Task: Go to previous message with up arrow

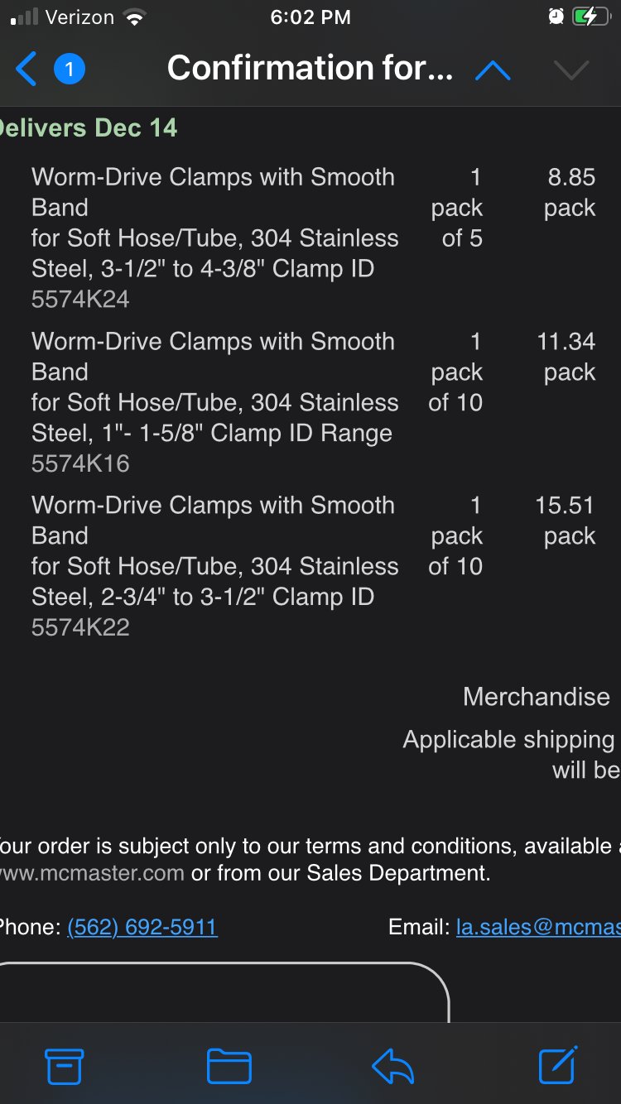Action: [x=493, y=71]
